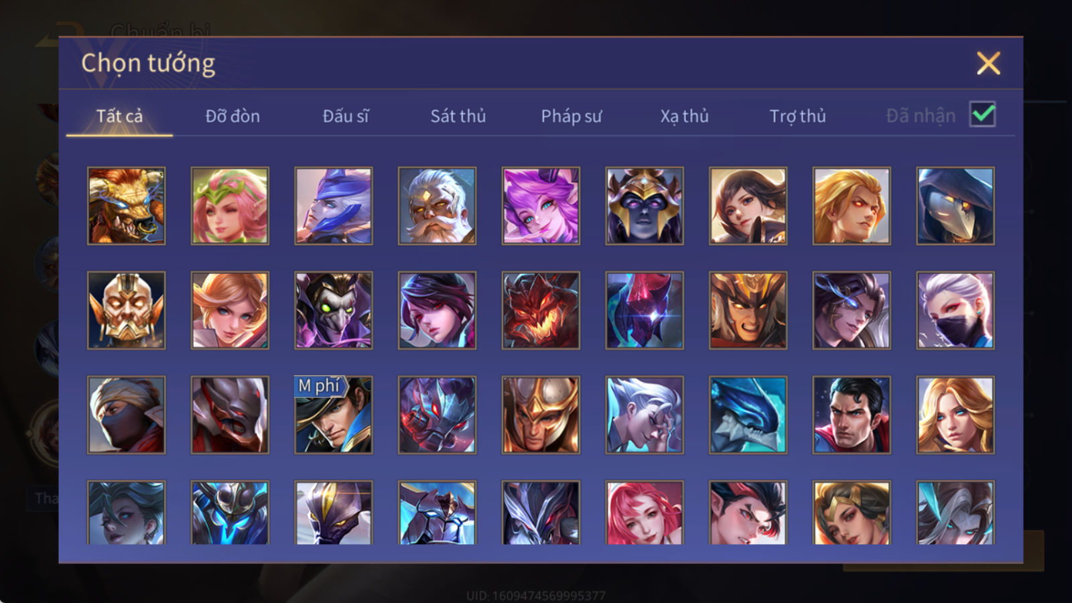Choose the hero tagged 'M phí'
This screenshot has width=1072, height=603.
coord(334,415)
